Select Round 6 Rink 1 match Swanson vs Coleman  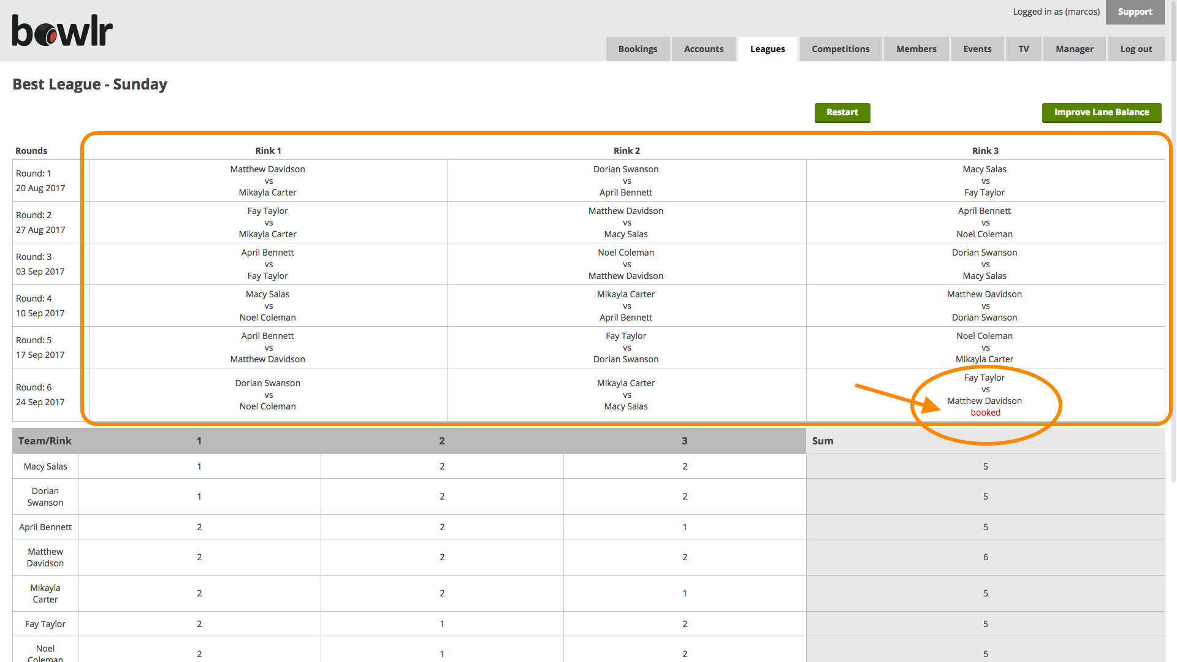(268, 395)
